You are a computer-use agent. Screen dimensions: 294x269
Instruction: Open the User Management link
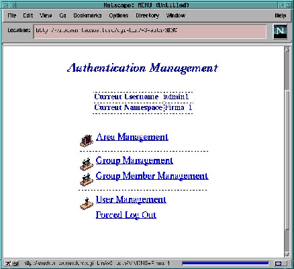click(131, 199)
